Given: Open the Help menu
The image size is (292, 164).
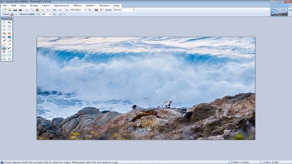Looking at the screenshot, I should tap(116, 5).
